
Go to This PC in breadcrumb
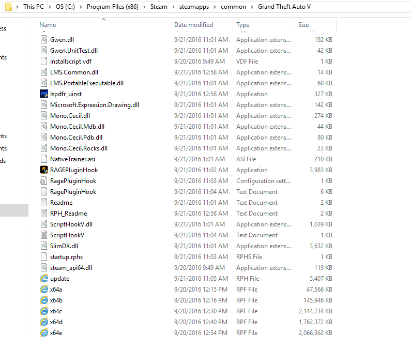[x=34, y=7]
